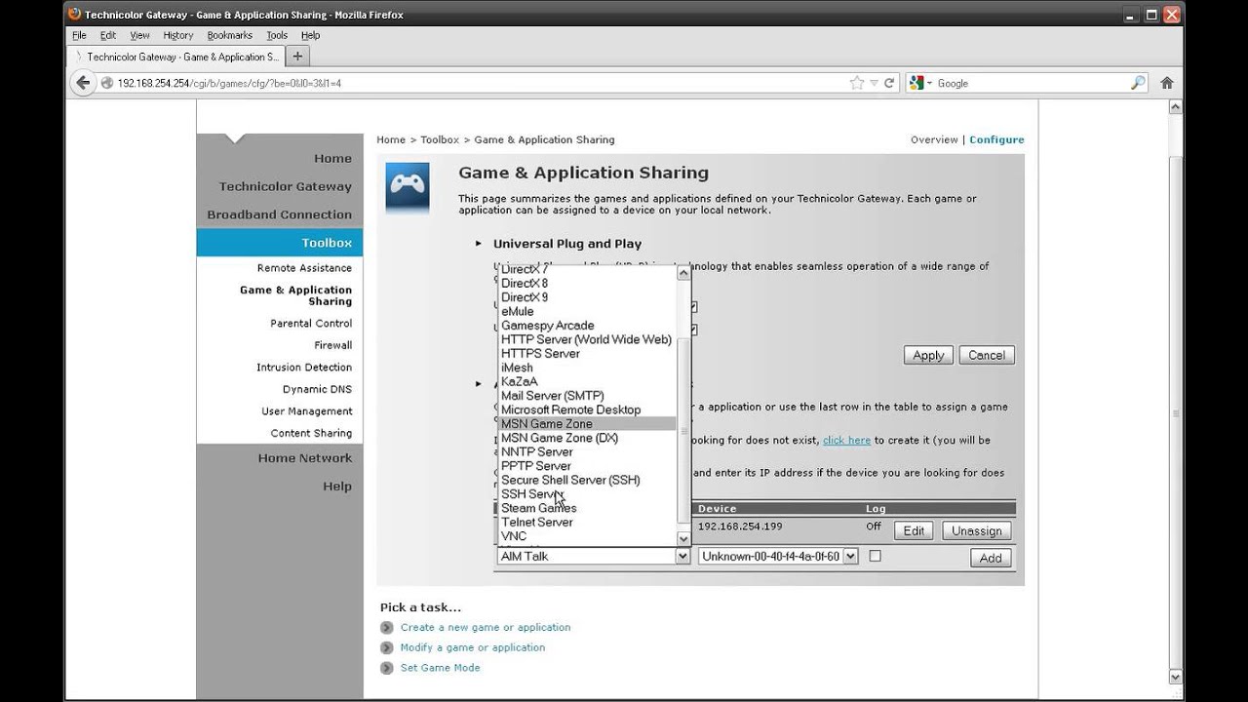Click the Google search magnifier icon
This screenshot has height=702, width=1248.
click(1137, 83)
